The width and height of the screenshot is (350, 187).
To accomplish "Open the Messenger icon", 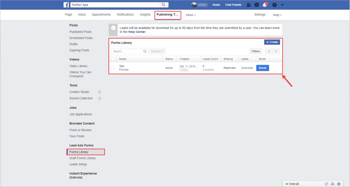I will [x=257, y=5].
